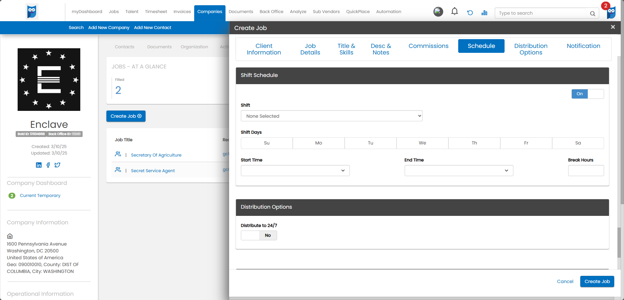Click the Break Hours input field
The width and height of the screenshot is (624, 300).
pos(586,171)
